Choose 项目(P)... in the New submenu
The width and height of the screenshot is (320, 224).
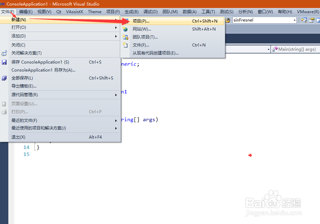tap(173, 21)
